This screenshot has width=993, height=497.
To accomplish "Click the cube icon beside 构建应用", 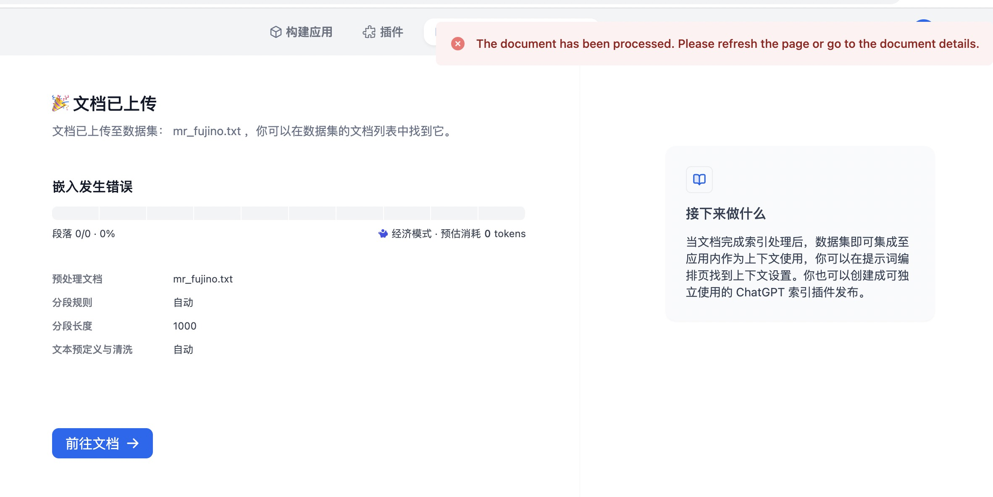I will coord(276,32).
